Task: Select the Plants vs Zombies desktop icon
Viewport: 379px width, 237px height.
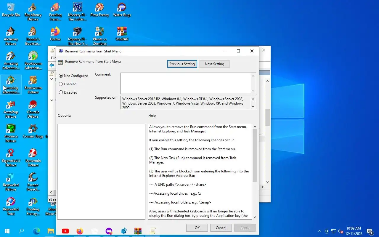Action: 99,36
